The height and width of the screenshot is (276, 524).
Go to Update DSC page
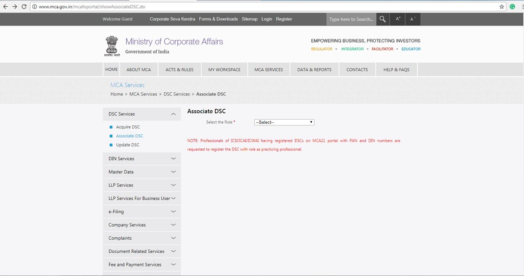[x=128, y=145]
